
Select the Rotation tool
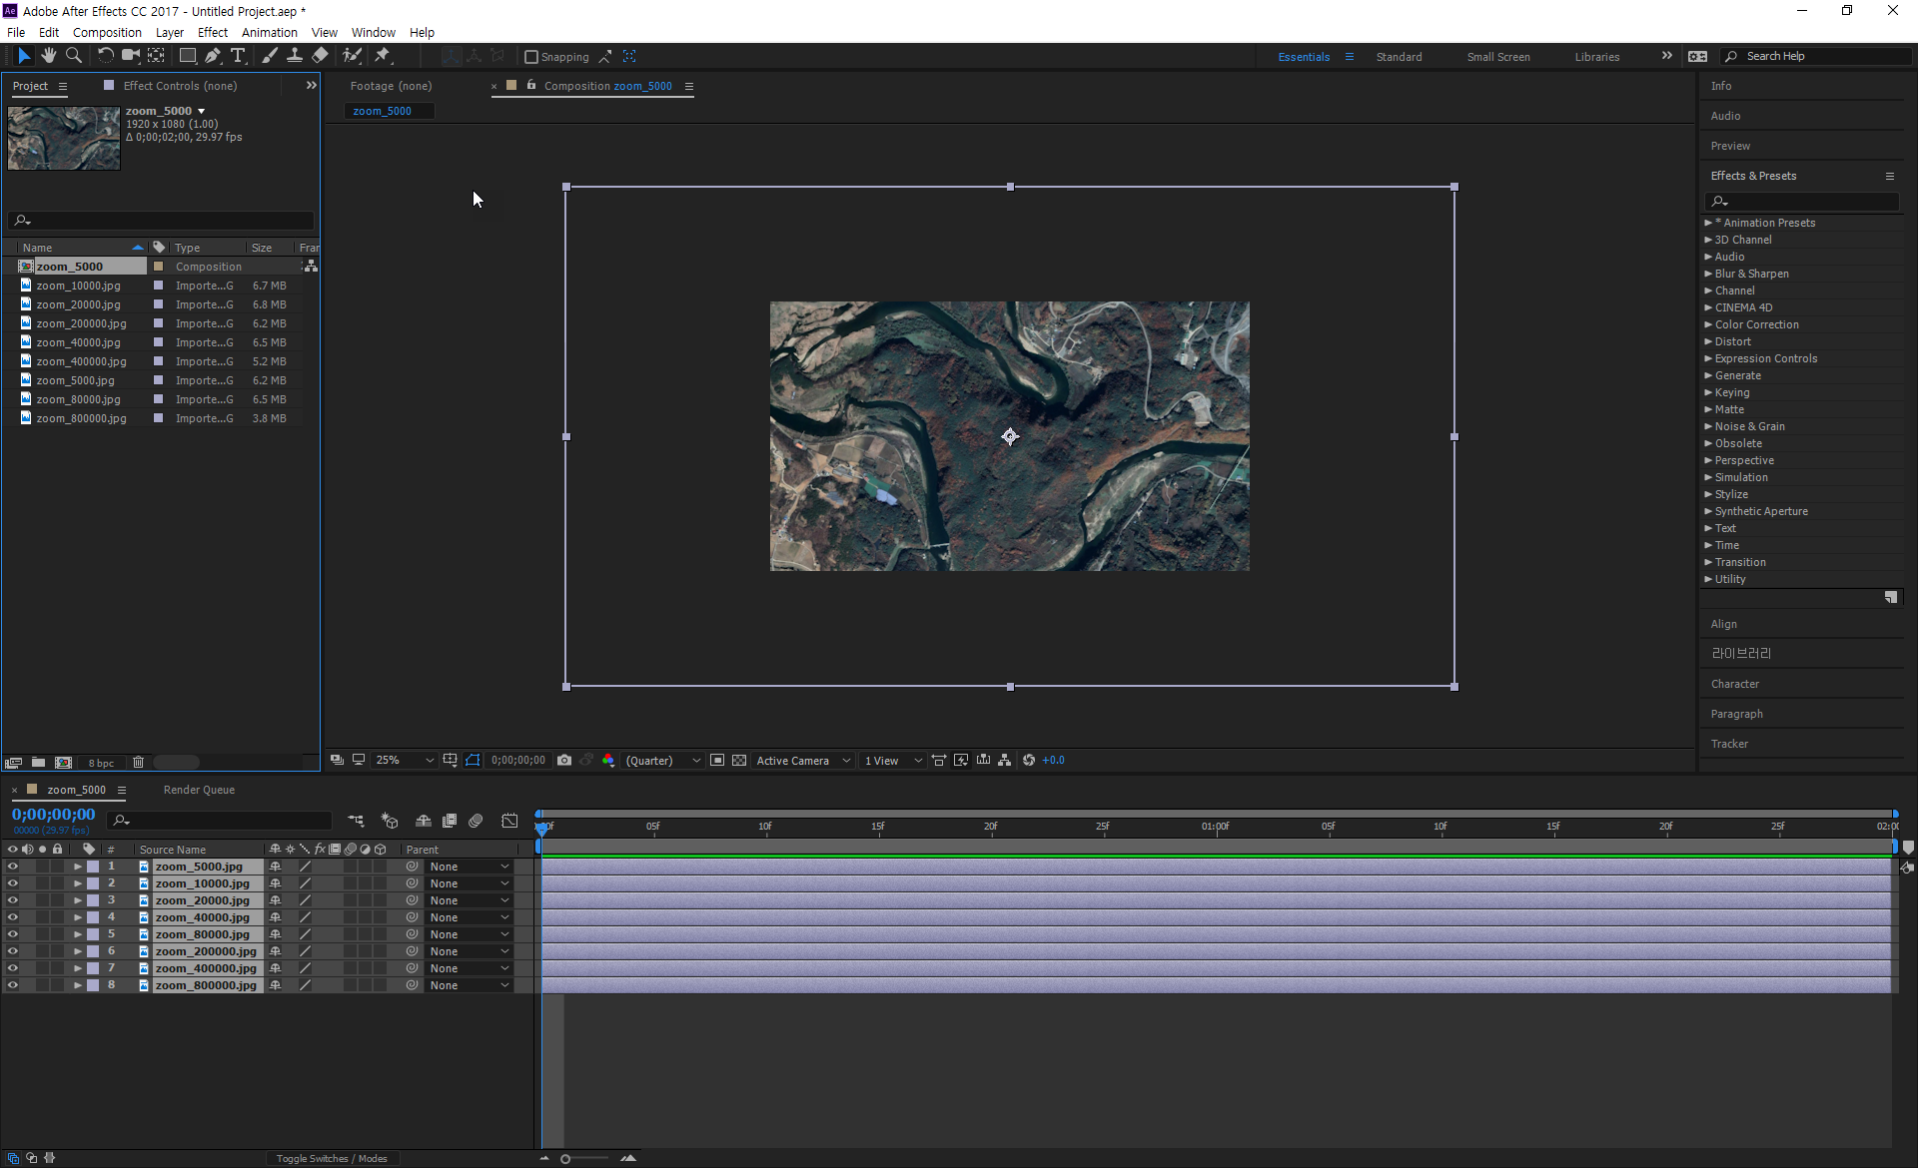[105, 56]
